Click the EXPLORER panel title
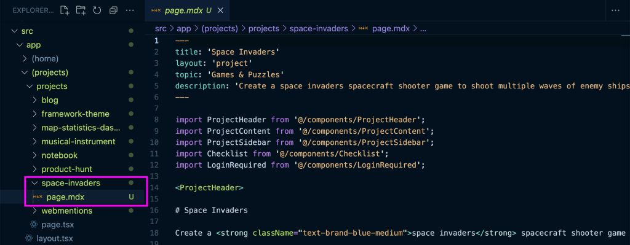Screen dimensions: 630x245 coord(33,10)
